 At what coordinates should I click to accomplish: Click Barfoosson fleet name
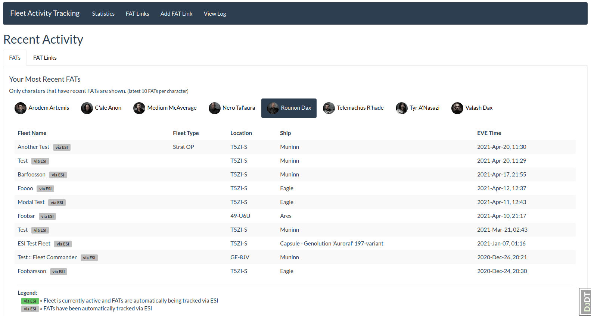pos(32,175)
